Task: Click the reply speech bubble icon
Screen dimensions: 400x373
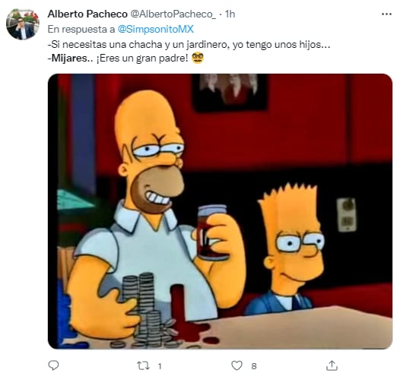Action: [x=53, y=365]
